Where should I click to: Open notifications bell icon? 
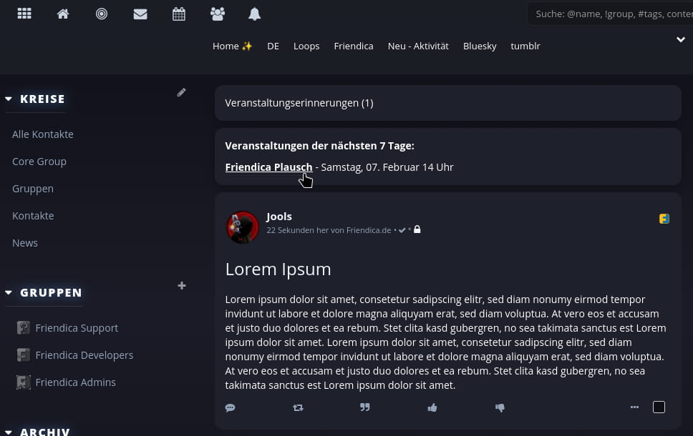coord(255,14)
